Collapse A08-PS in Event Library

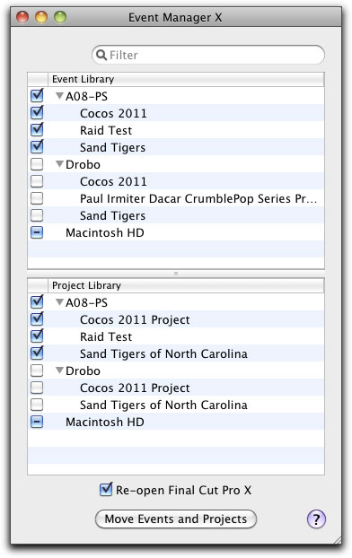point(59,96)
